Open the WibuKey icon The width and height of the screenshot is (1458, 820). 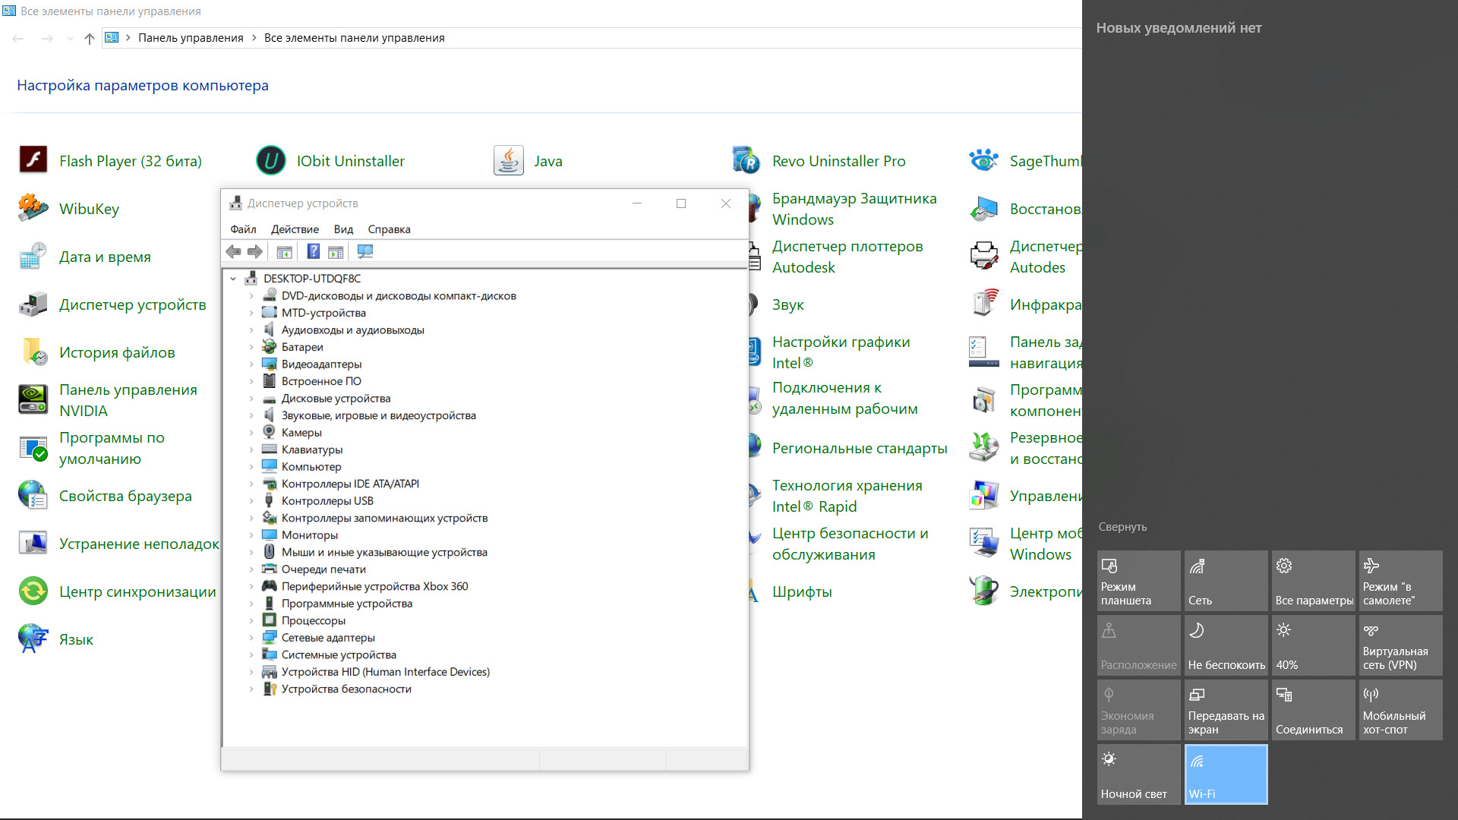33,208
